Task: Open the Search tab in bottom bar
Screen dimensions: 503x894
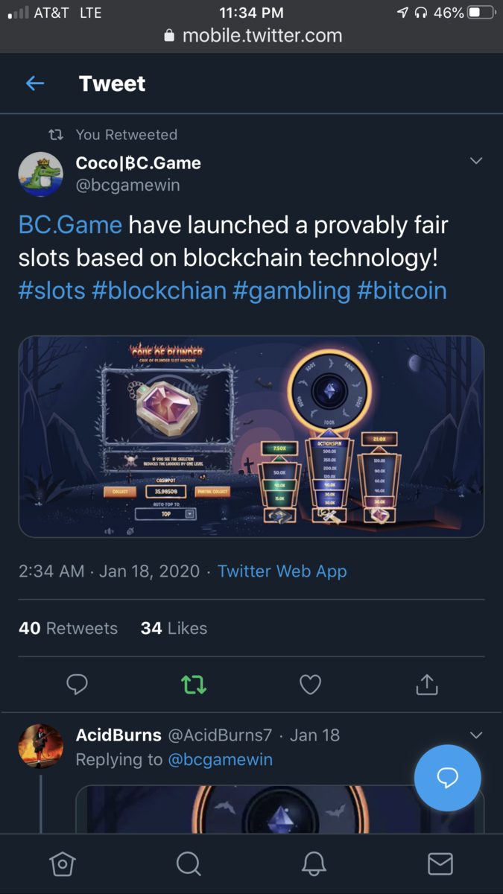Action: [189, 864]
